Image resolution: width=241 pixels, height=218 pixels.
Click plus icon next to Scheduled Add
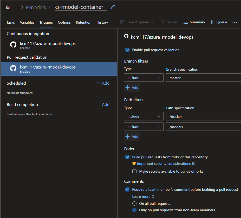click(98, 83)
